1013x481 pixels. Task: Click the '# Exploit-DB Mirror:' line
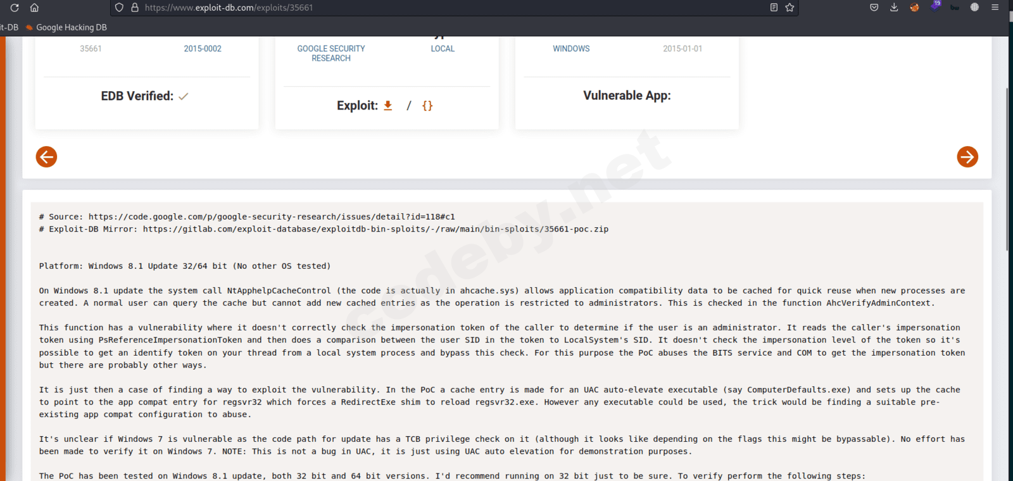point(324,229)
